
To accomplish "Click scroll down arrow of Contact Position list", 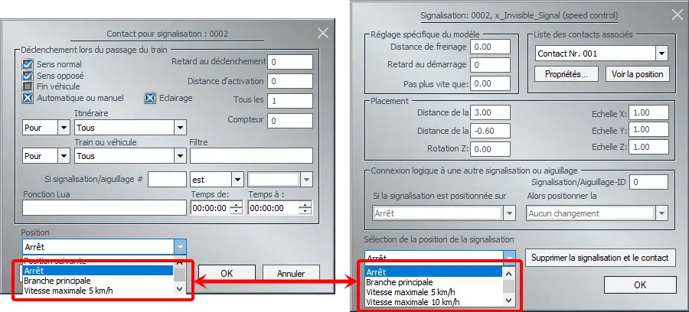I will coord(179,289).
